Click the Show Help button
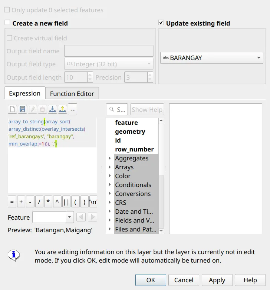 [x=147, y=109]
